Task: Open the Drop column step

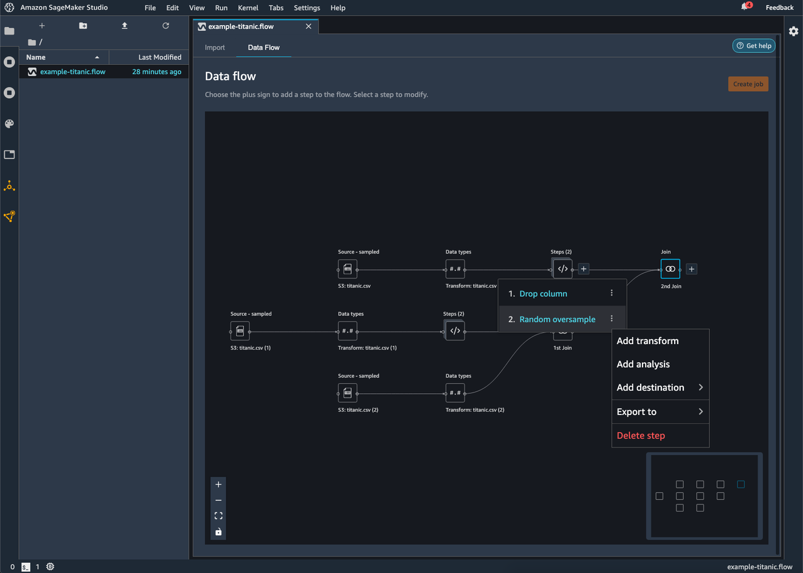Action: coord(543,294)
